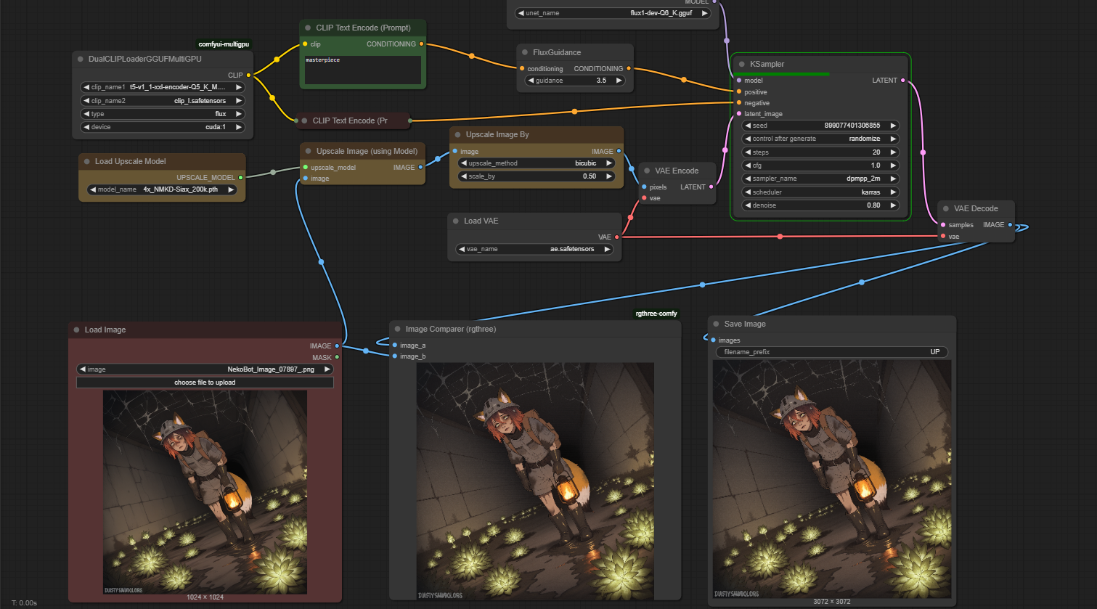Decrease cfg using its left arrow

tap(748, 165)
